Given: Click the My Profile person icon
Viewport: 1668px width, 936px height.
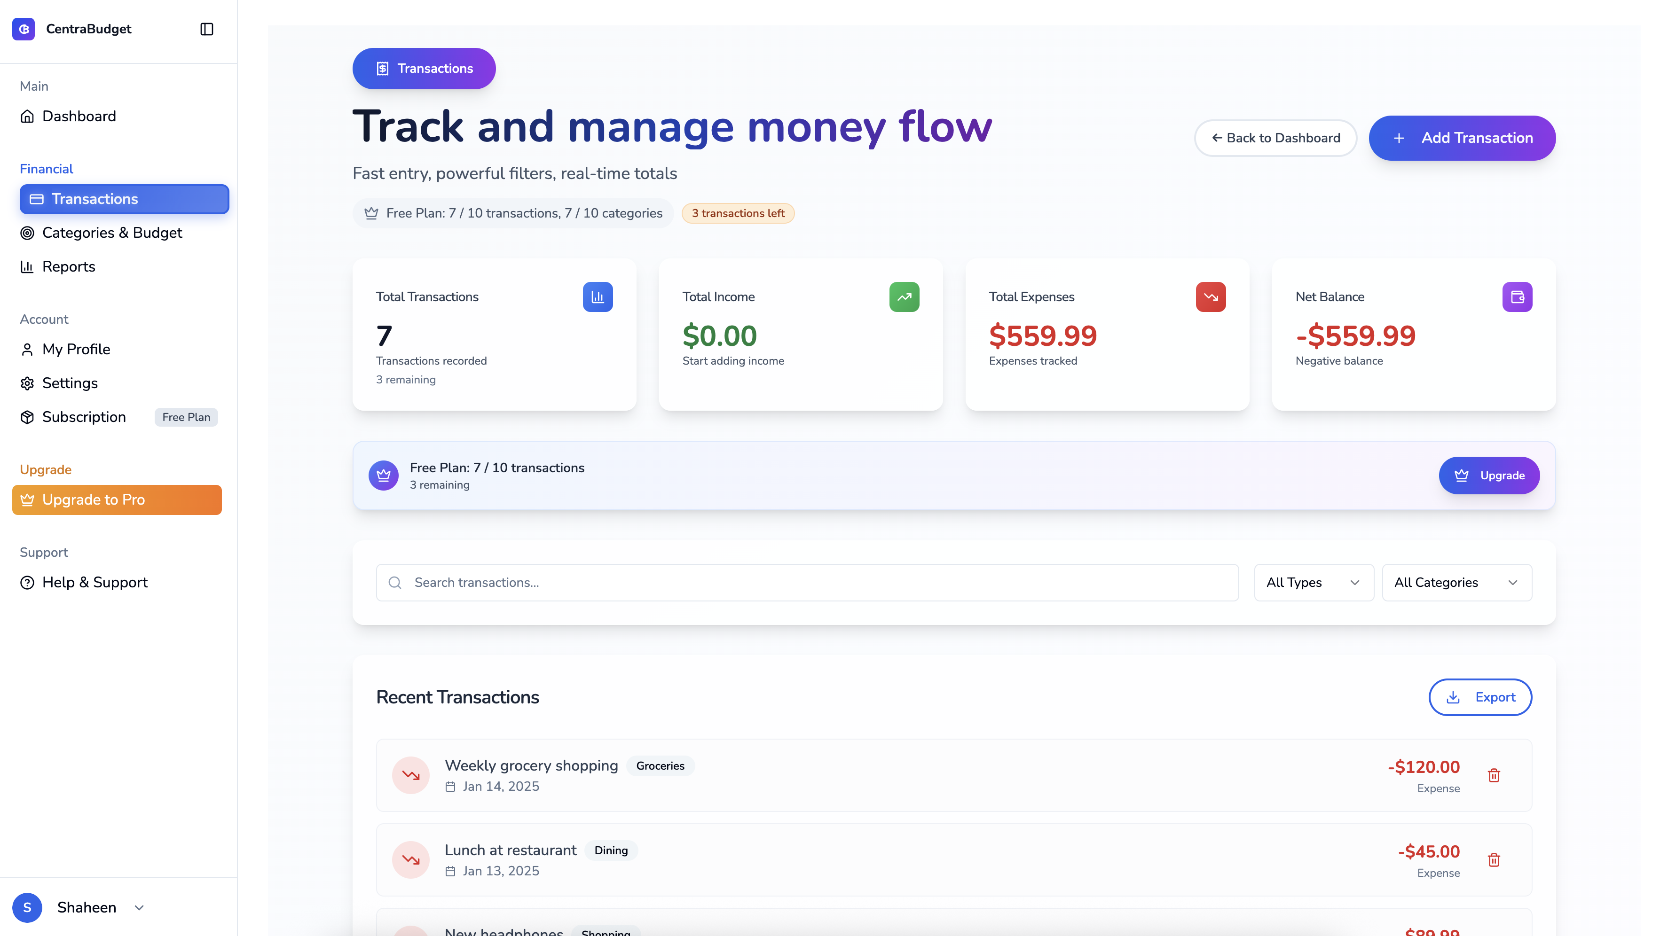Looking at the screenshot, I should 27,350.
